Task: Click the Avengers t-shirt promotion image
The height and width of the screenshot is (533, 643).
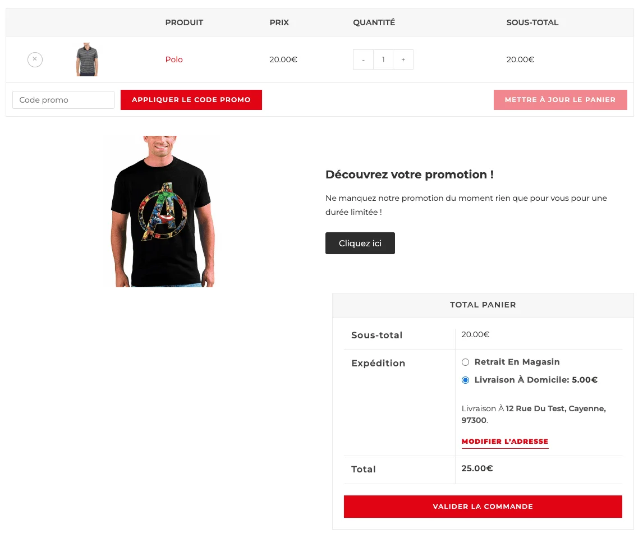Action: pyautogui.click(x=161, y=211)
